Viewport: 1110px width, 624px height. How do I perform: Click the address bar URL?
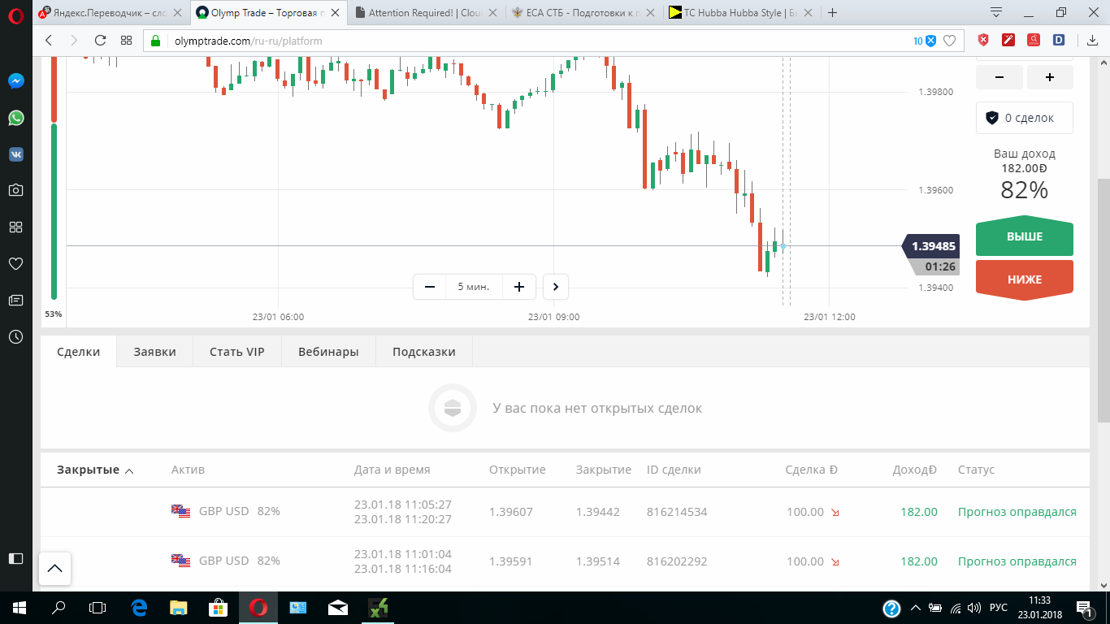coord(249,41)
